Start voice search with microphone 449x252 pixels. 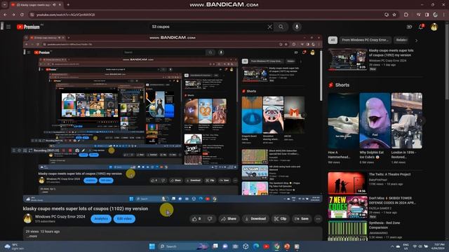click(x=297, y=27)
